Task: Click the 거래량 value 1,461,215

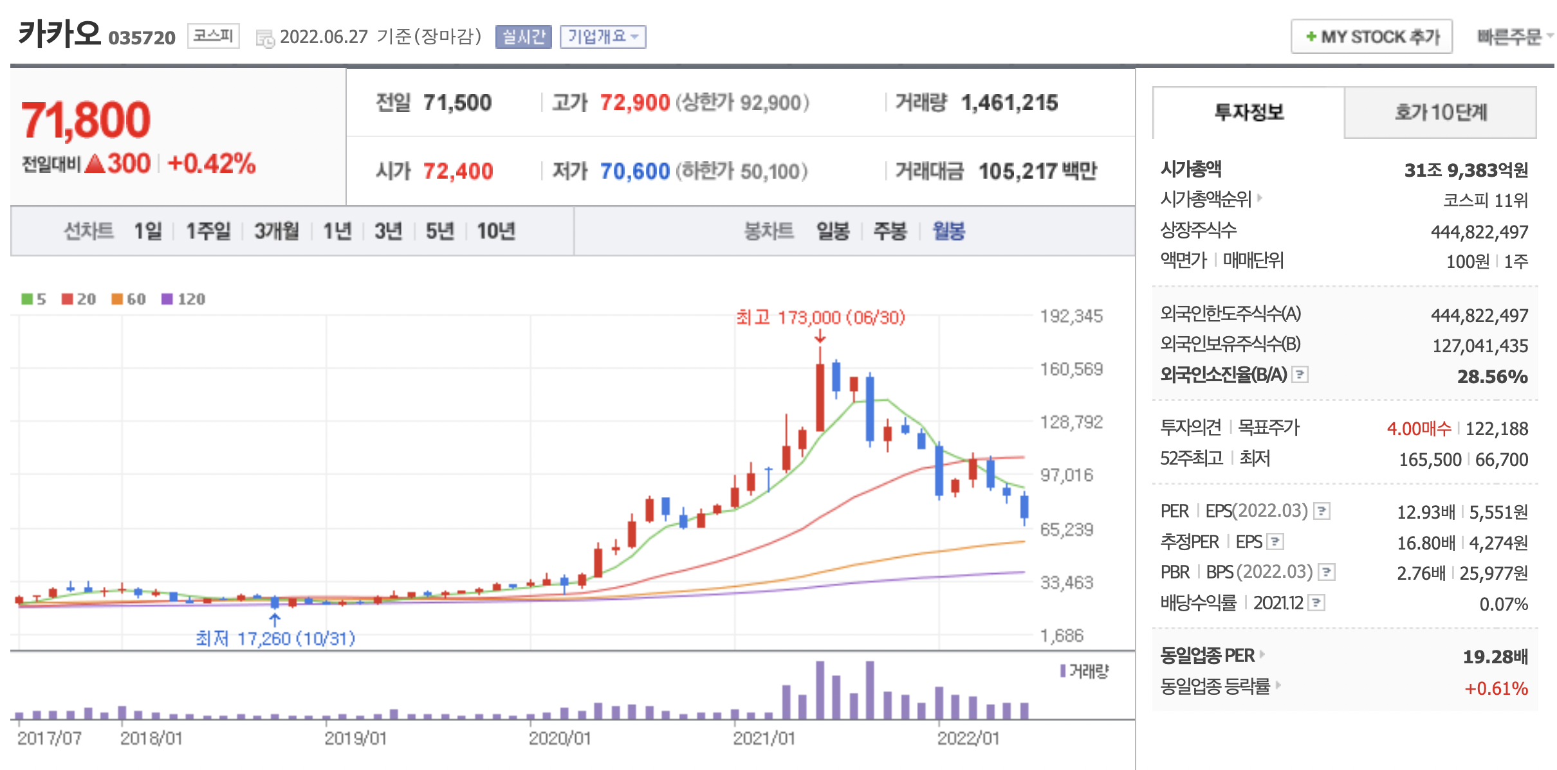Action: pyautogui.click(x=1009, y=103)
